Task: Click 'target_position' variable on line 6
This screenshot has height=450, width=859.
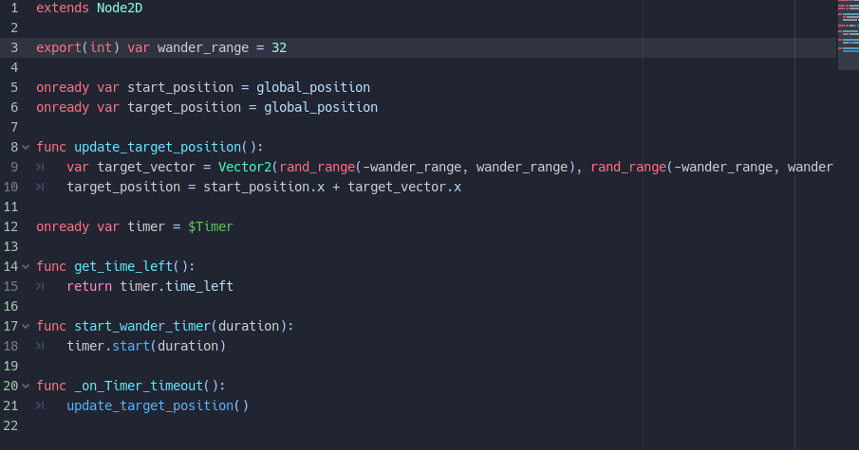Action: tap(184, 108)
